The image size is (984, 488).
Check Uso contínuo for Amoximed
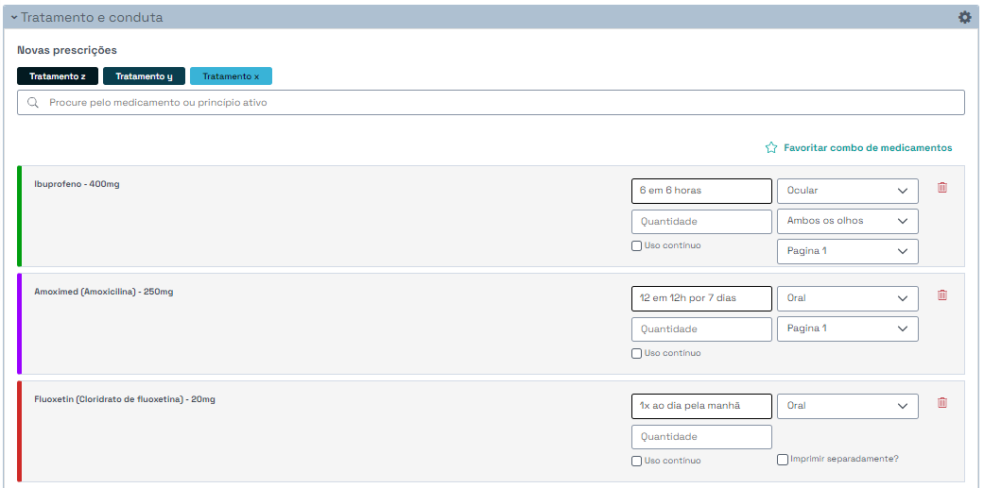(637, 354)
